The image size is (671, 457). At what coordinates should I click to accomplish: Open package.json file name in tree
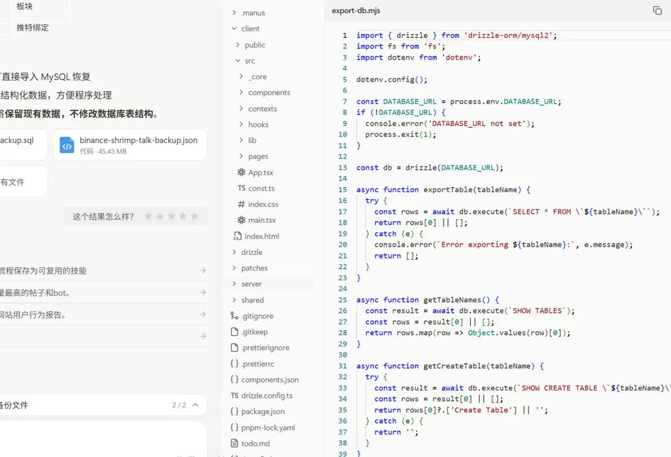tap(263, 411)
